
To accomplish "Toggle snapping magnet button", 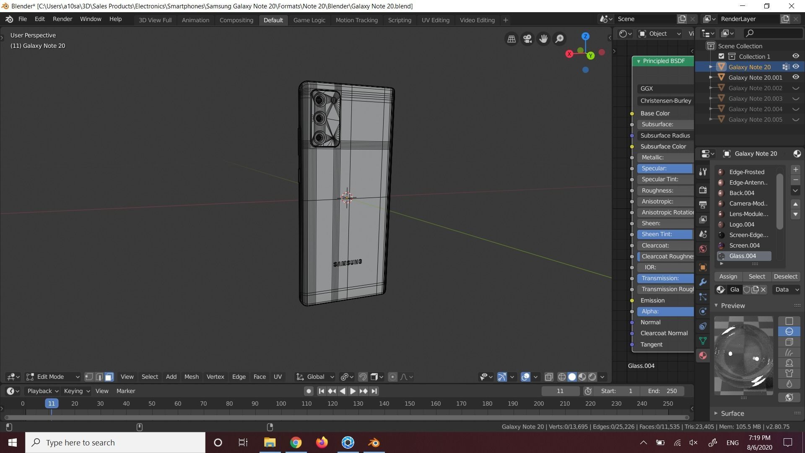I will pyautogui.click(x=363, y=377).
